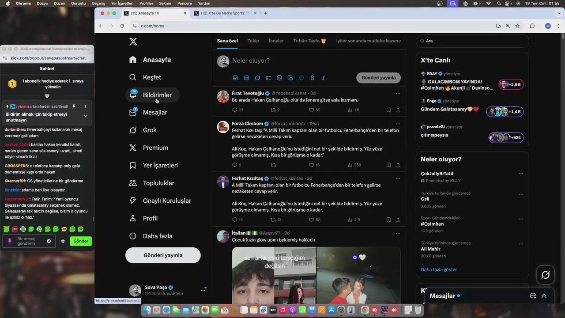Click the Ara search field

tap(472, 41)
